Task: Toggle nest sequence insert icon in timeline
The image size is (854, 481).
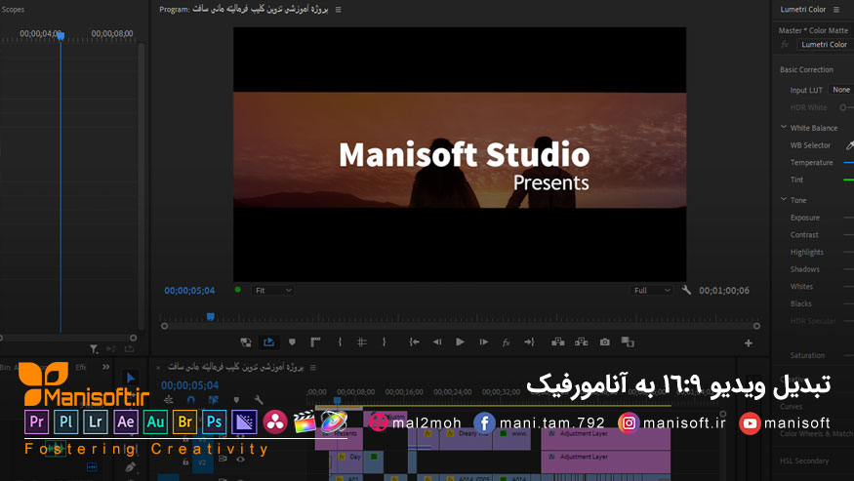Action: point(168,400)
